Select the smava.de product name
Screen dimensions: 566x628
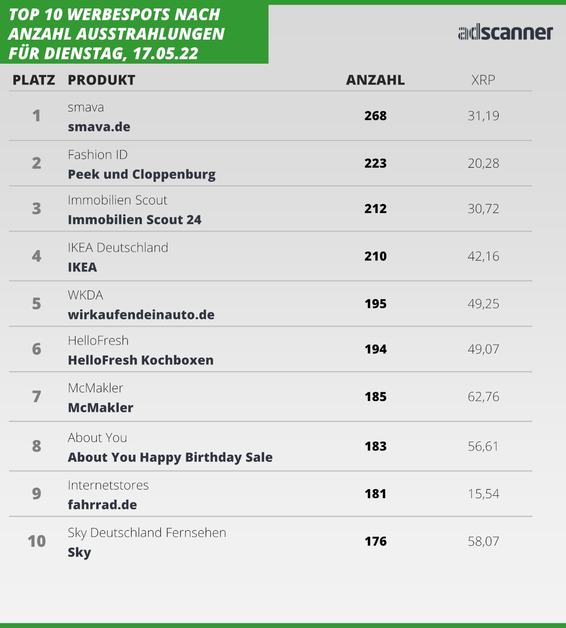pyautogui.click(x=99, y=127)
